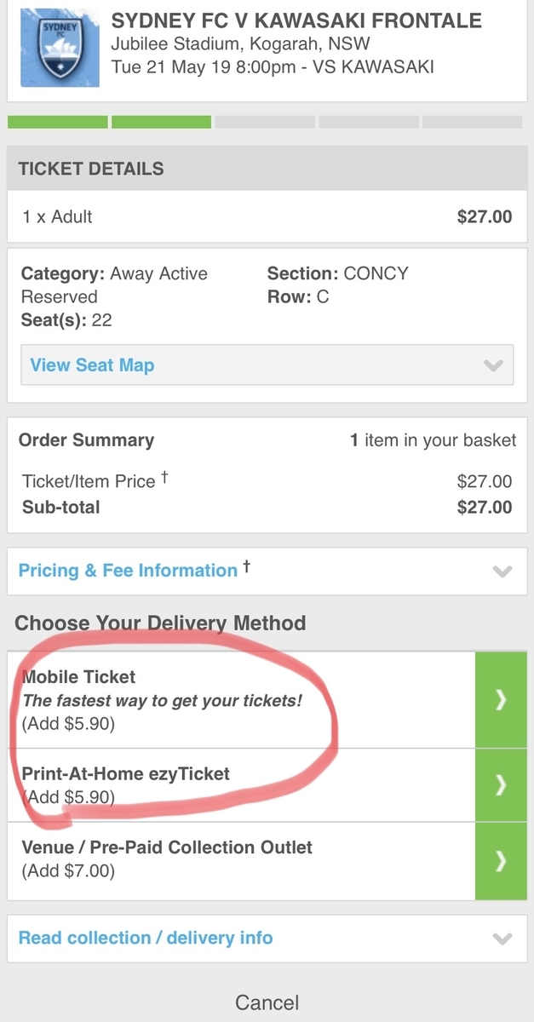Click the third grey progress step
This screenshot has height=1022, width=534.
tap(265, 122)
